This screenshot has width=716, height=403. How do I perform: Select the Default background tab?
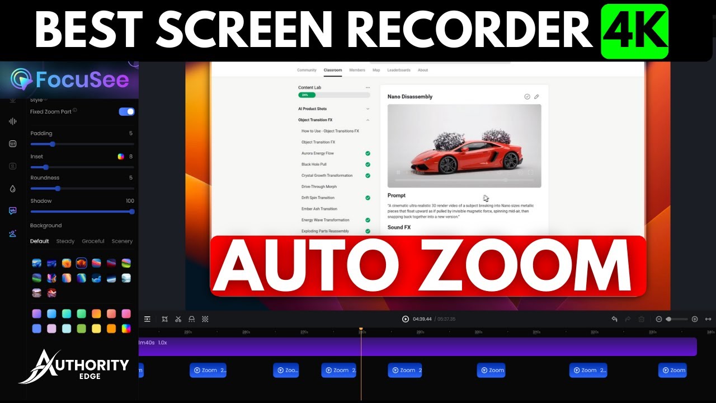click(x=40, y=241)
